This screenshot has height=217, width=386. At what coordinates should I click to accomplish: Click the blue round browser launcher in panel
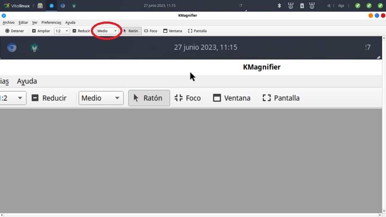pyautogui.click(x=63, y=6)
